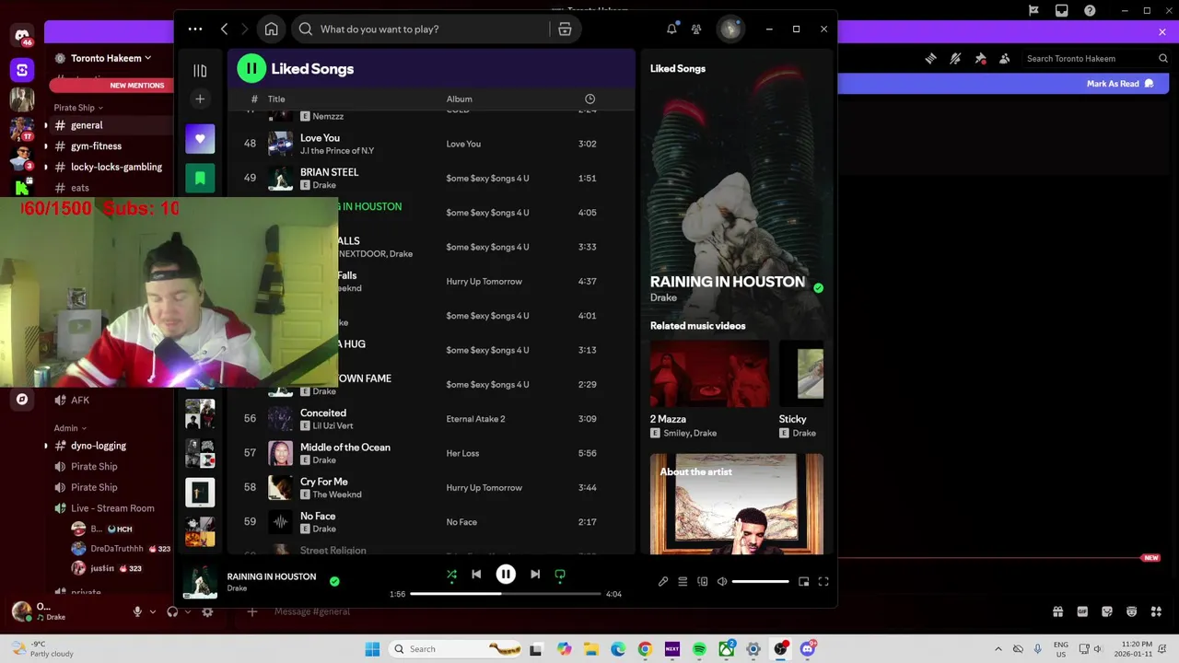Viewport: 1179px width, 663px height.
Task: Open Eternal Atake 2 album link
Action: click(x=475, y=419)
